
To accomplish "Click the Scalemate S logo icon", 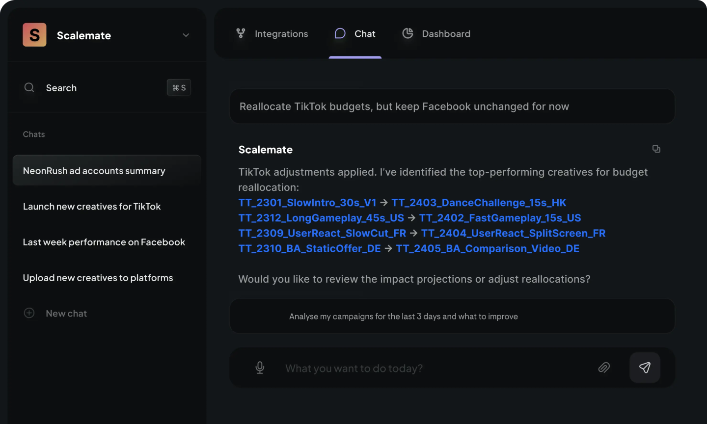I will pyautogui.click(x=34, y=35).
